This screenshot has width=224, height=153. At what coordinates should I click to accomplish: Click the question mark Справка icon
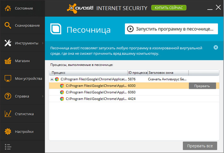[8, 96]
